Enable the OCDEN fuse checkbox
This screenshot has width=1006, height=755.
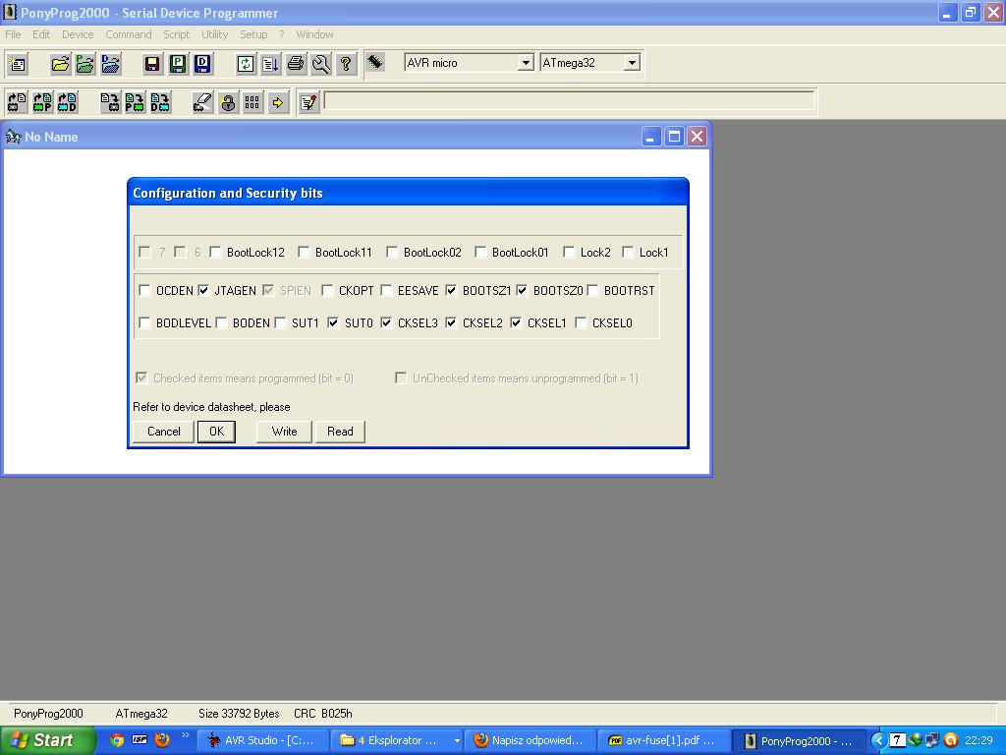pos(145,291)
